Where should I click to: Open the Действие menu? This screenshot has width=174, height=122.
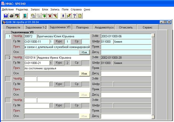(8, 10)
